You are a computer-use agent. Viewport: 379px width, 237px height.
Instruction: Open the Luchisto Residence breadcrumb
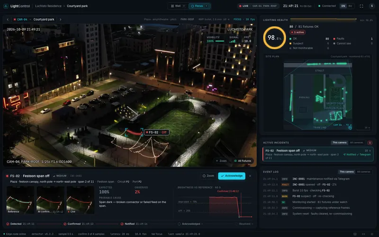tap(48, 6)
